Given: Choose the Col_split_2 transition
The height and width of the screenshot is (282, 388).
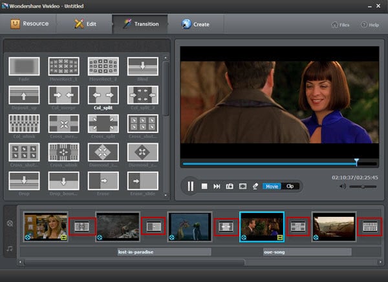Looking at the screenshot, I should (143, 95).
